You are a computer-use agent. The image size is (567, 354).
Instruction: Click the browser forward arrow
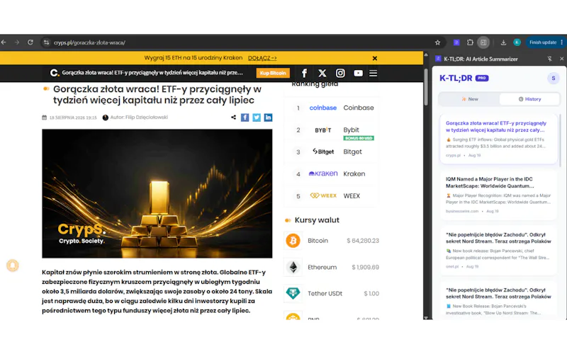(x=17, y=42)
